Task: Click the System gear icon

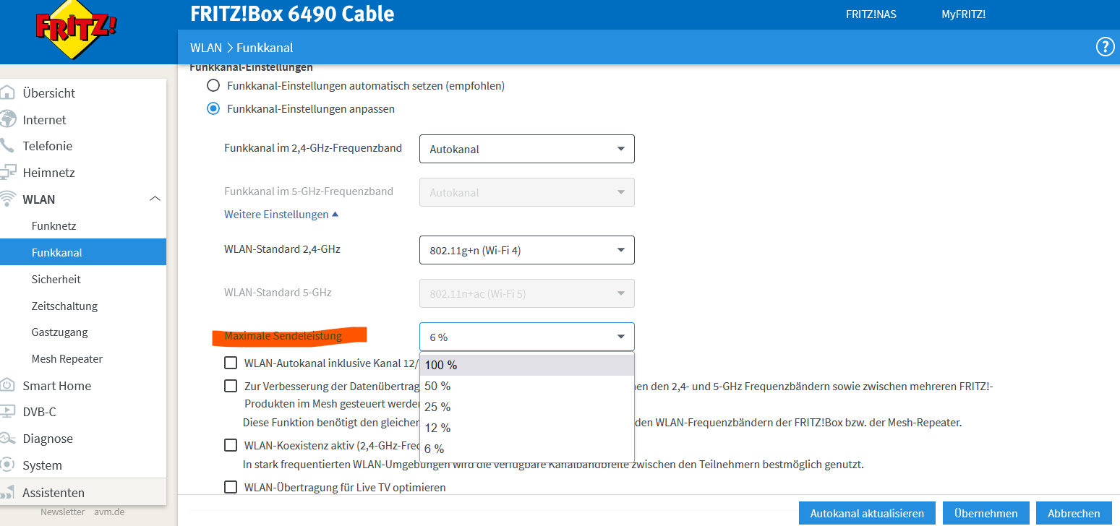Action: click(x=7, y=465)
